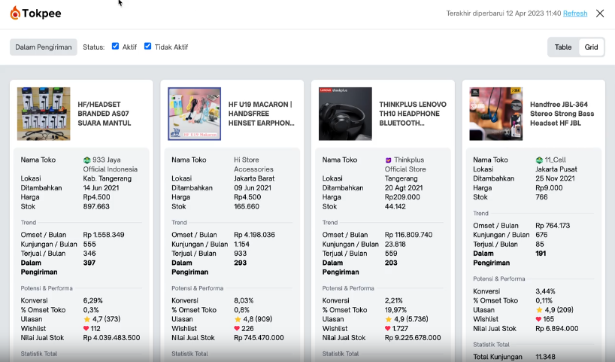Click the Dalam Pengiriman filter button
Viewport: 615px width, 362px height.
click(44, 47)
